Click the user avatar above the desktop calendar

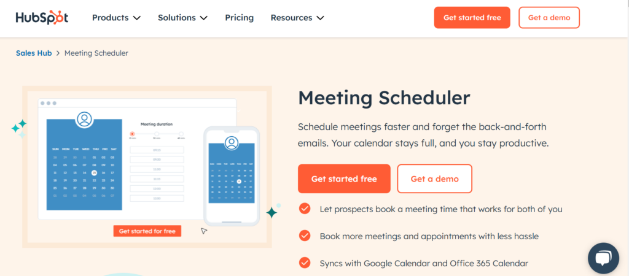(84, 119)
